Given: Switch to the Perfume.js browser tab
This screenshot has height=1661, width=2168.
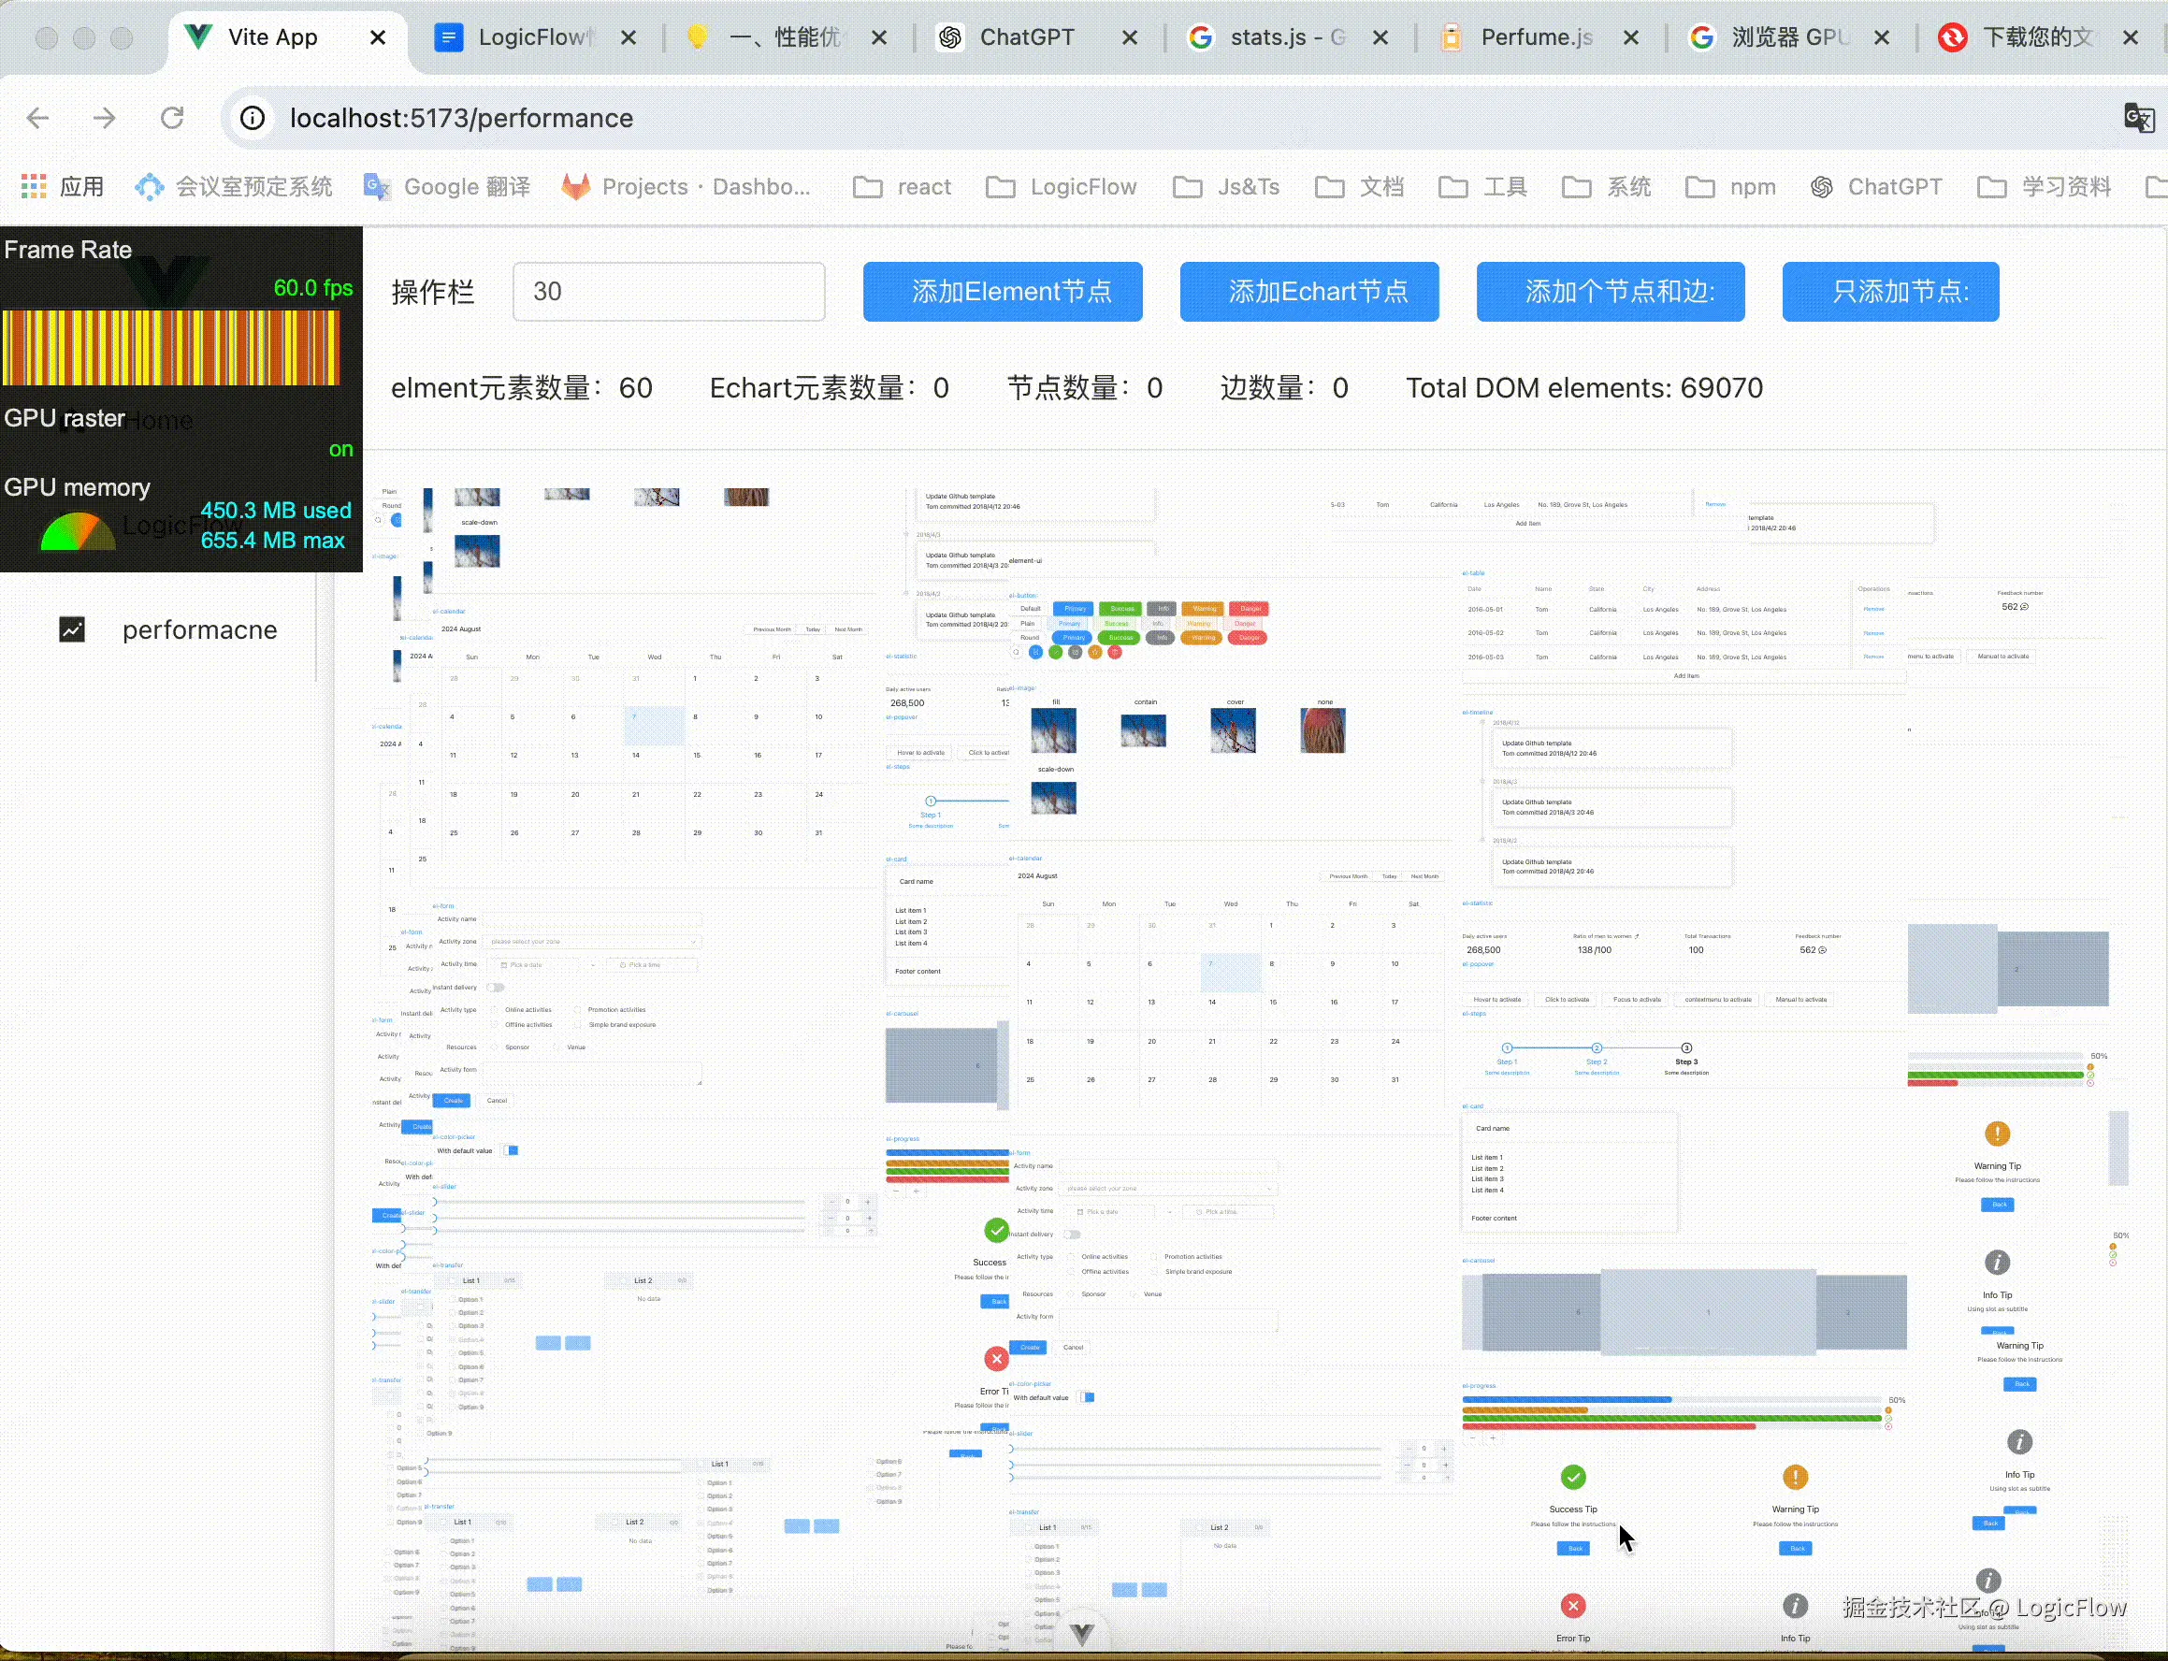Looking at the screenshot, I should (1536, 37).
